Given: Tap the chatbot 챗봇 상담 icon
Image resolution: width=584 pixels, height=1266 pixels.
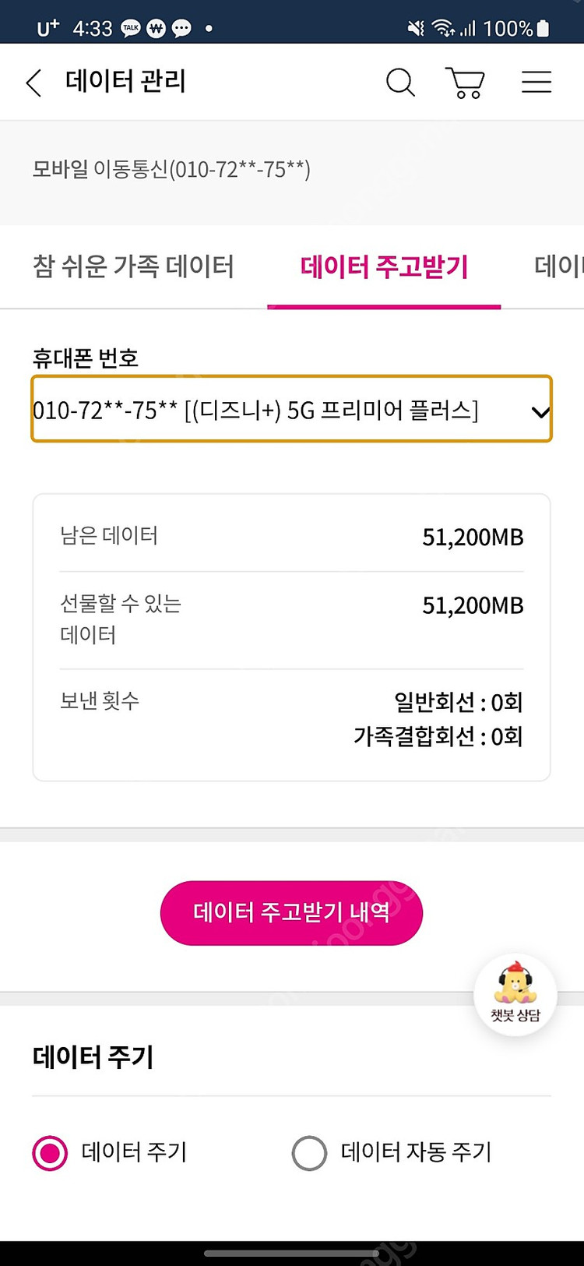Looking at the screenshot, I should click(x=515, y=995).
